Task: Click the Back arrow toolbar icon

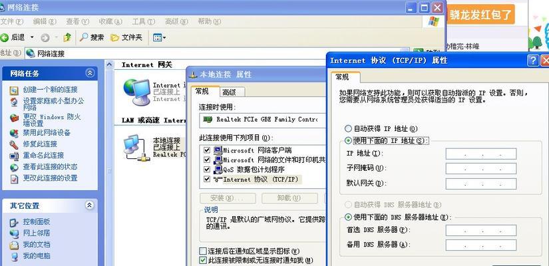Action: tap(5, 37)
